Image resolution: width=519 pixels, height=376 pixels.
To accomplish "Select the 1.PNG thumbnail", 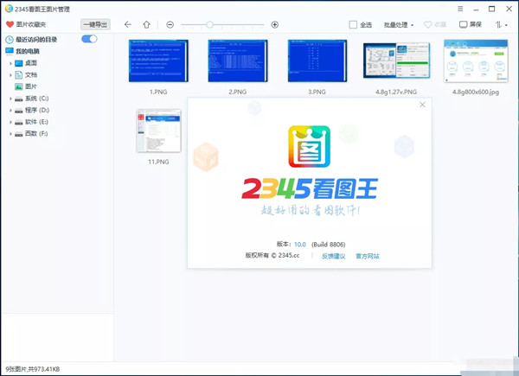I will point(158,61).
